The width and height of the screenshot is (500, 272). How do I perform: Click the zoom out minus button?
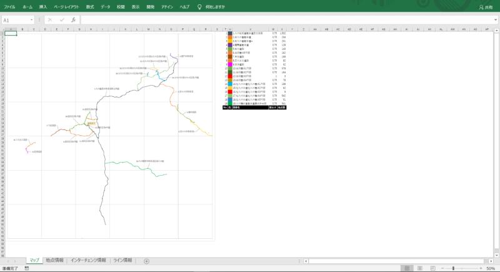(x=442, y=268)
